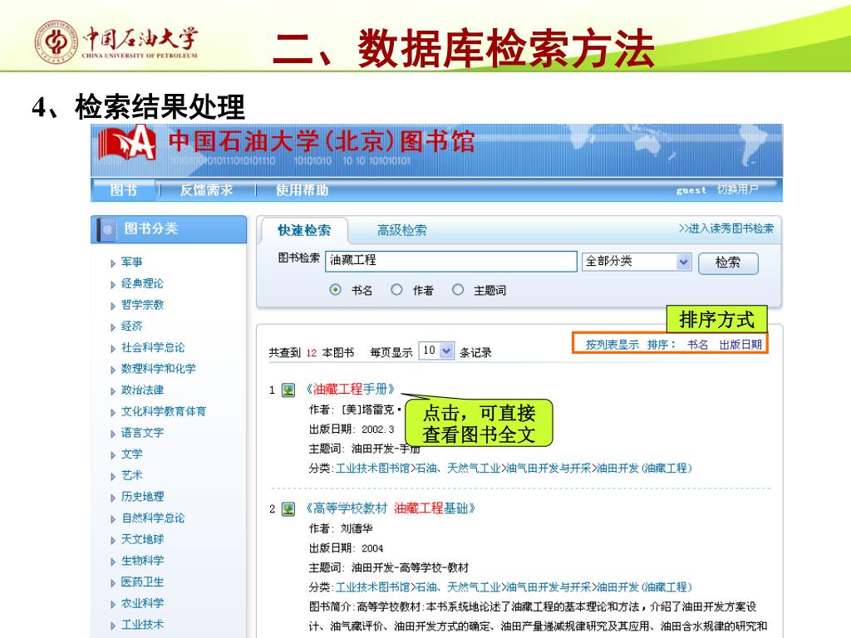This screenshot has height=638, width=851.
Task: Expand the 数理科学和化学 category
Action: (x=113, y=370)
